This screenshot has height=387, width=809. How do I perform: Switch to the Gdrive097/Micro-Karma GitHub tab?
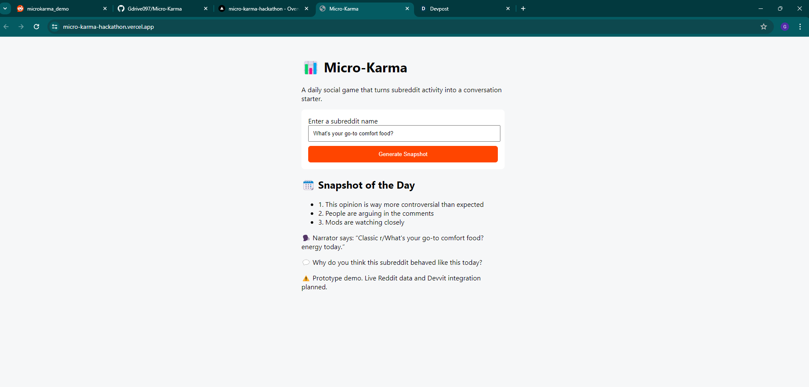pos(163,8)
